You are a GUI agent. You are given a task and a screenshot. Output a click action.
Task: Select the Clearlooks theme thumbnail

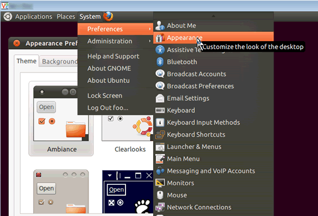point(128,128)
